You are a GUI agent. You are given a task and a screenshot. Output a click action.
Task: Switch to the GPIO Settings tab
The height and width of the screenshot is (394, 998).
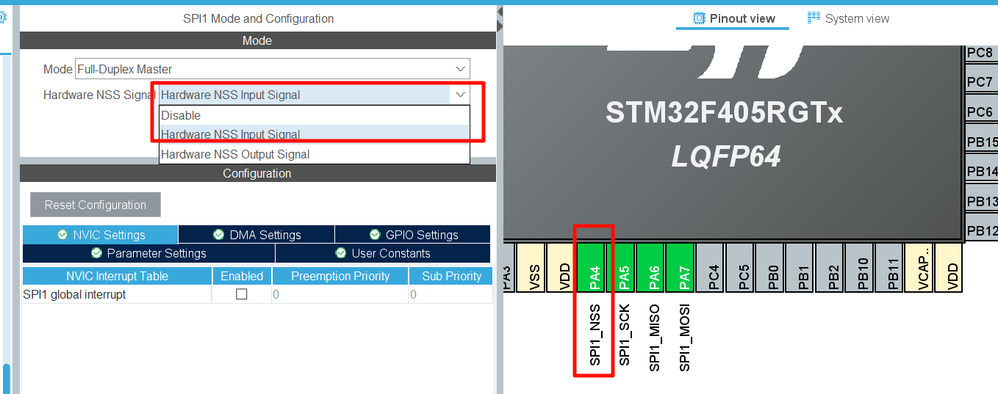pyautogui.click(x=413, y=235)
